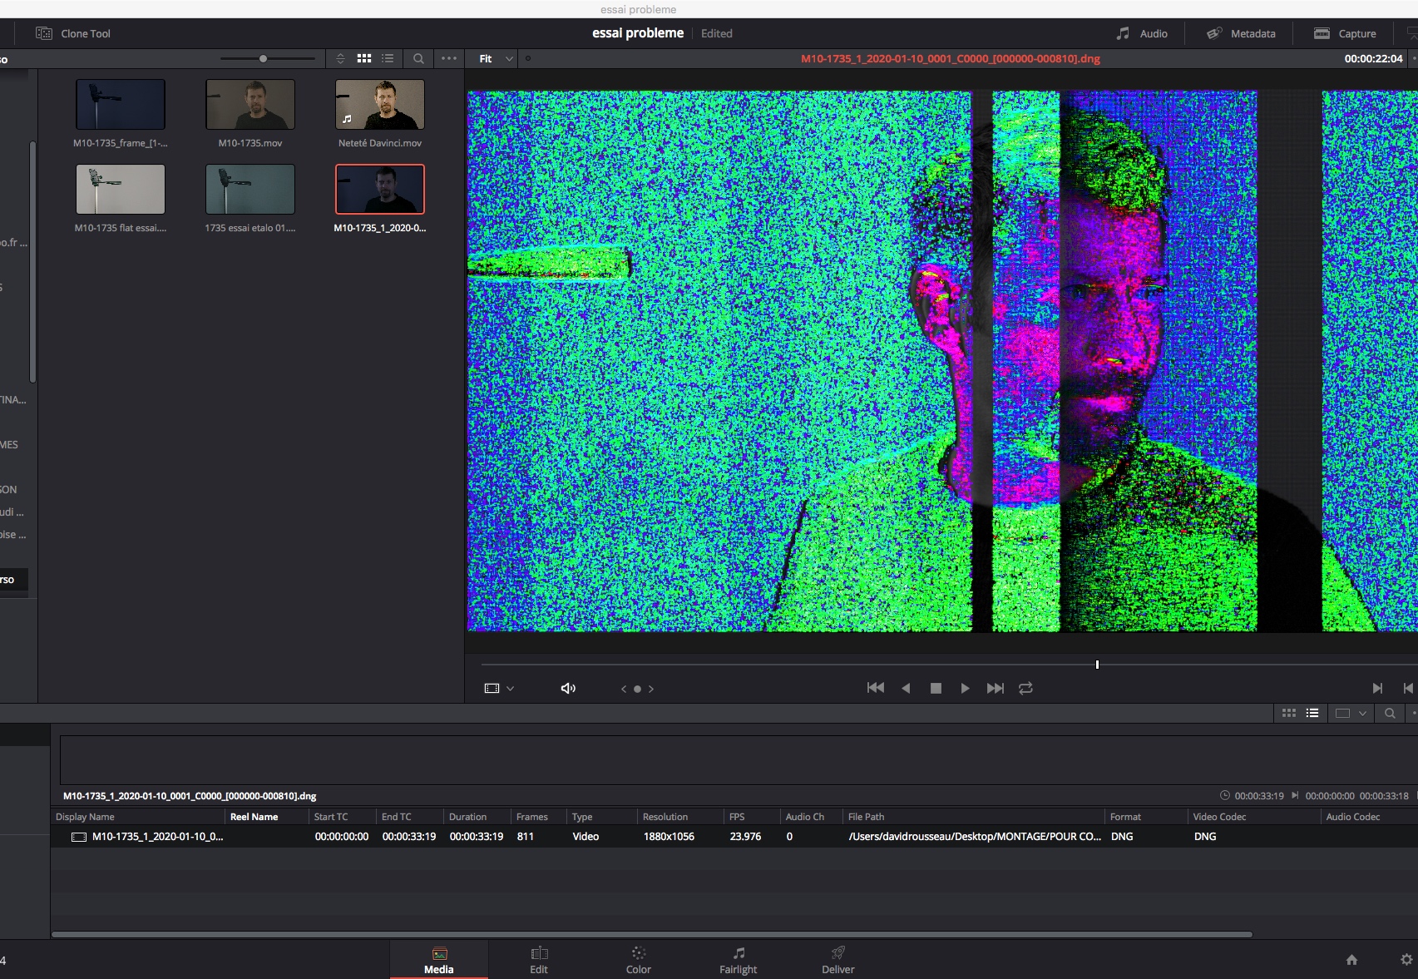This screenshot has height=979, width=1418.
Task: Click the play forward button
Action: point(965,688)
